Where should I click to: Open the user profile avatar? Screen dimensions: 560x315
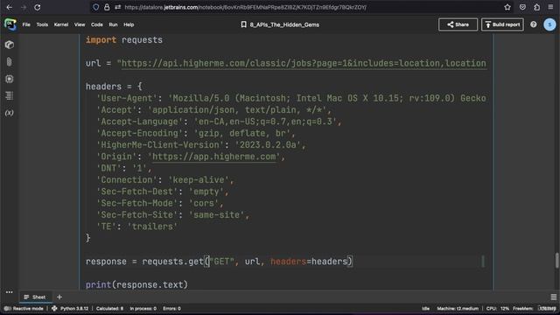pyautogui.click(x=549, y=24)
